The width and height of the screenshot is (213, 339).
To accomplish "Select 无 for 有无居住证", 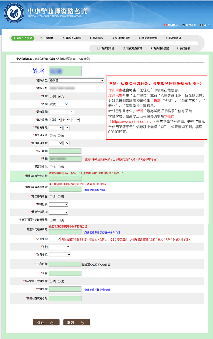I will click(x=59, y=136).
